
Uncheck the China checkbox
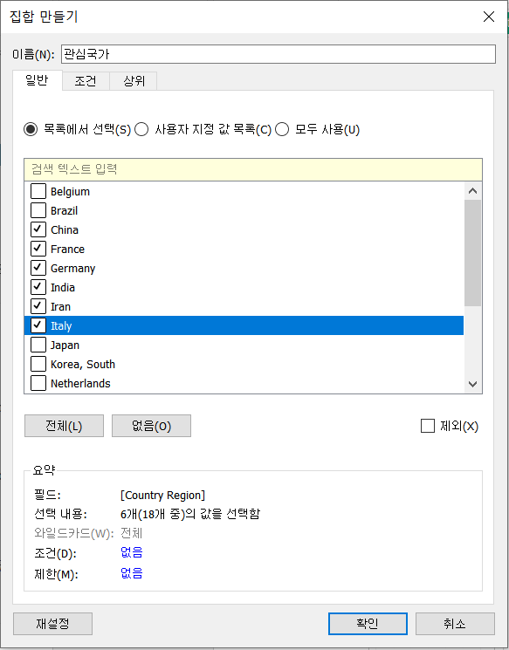(38, 229)
